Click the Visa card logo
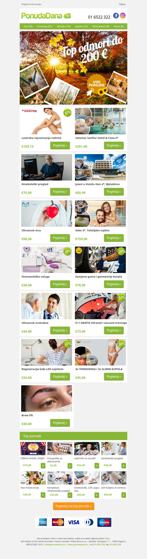 click(73, 522)
